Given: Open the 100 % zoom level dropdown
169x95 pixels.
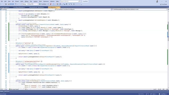Looking at the screenshot, I should [x=3, y=89].
